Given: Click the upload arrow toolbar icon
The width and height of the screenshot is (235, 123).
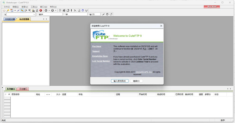Looking at the screenshot, I should point(52,10).
